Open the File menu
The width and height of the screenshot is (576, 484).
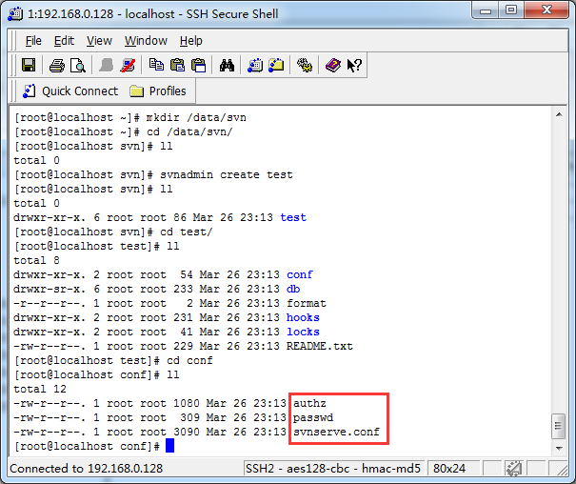pyautogui.click(x=33, y=41)
